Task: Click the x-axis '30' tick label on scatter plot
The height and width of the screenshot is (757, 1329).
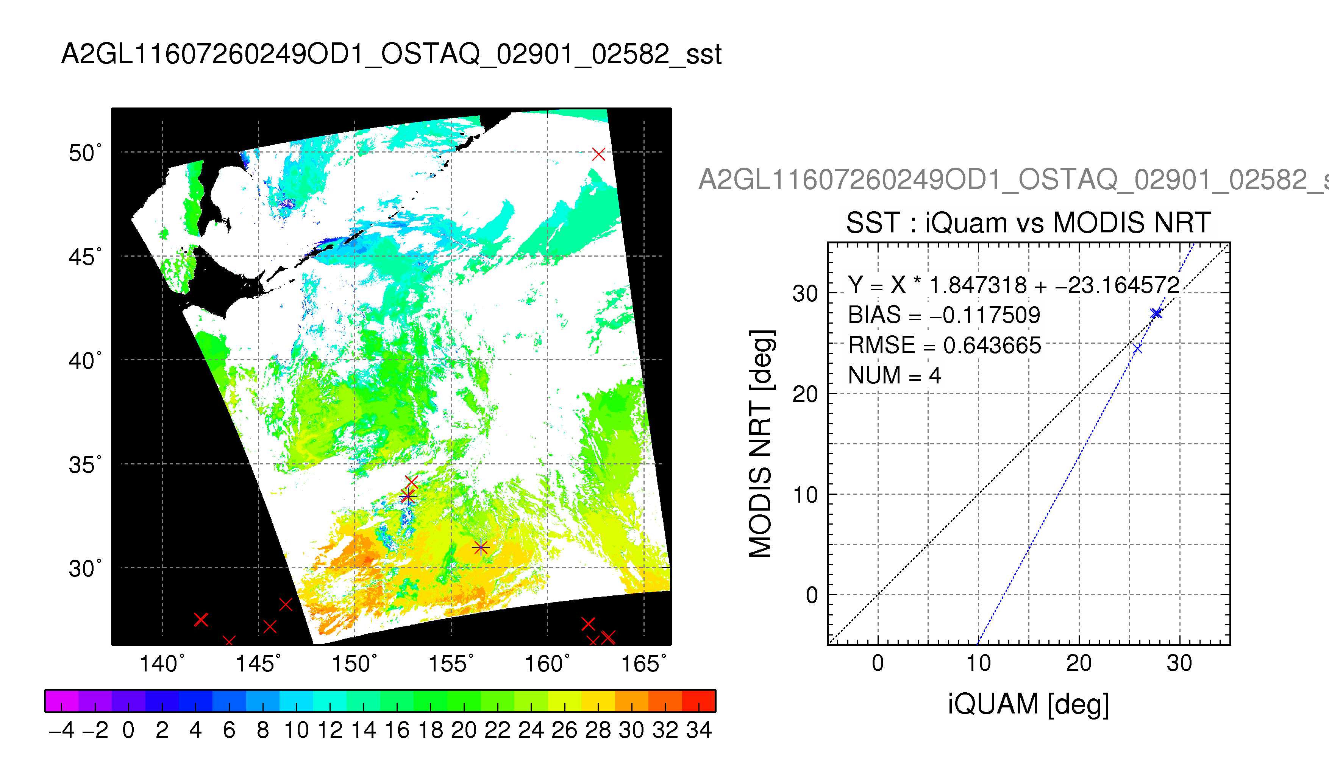Action: coord(1179,664)
